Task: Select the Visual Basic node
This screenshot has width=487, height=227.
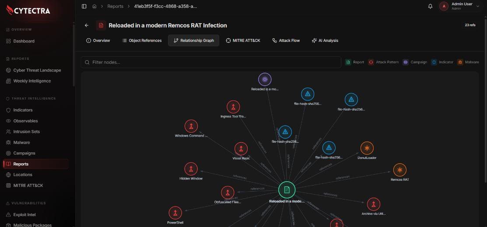Action: pyautogui.click(x=241, y=149)
